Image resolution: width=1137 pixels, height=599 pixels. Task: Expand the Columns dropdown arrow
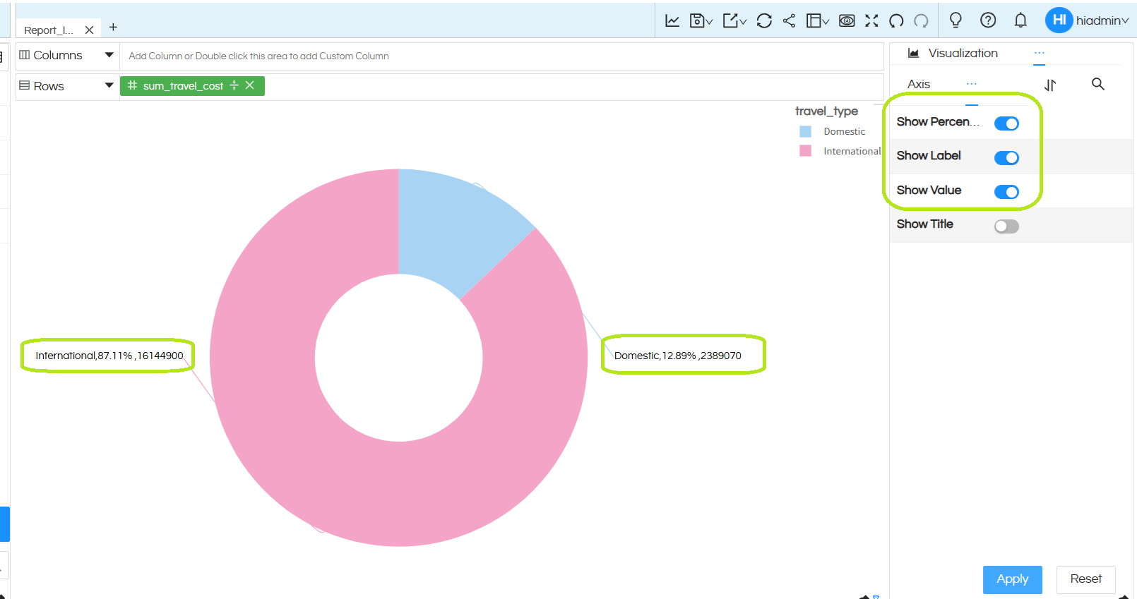pyautogui.click(x=109, y=54)
